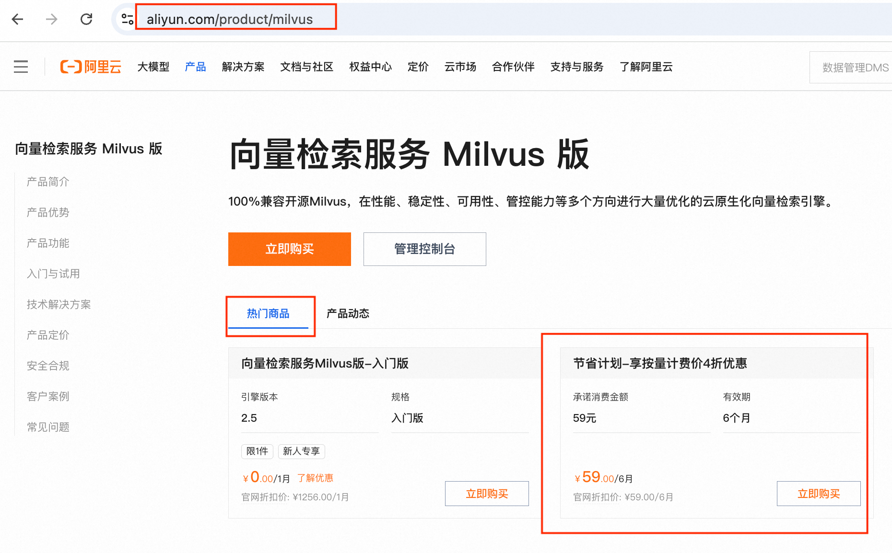Click 立即购买 on the 节省计划 card

point(819,494)
